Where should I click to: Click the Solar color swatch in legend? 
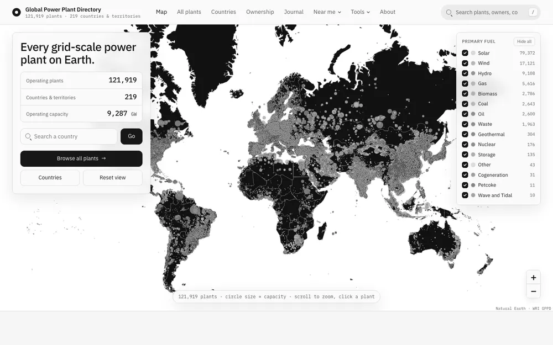[473, 53]
